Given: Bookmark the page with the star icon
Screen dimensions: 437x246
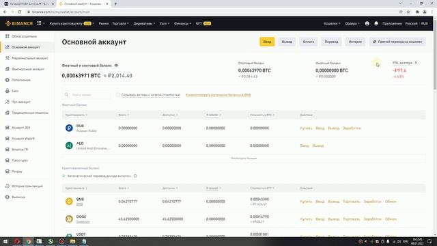Looking at the screenshot, I should tap(408, 12).
